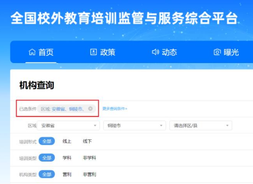Open the 铜陵市 city dropdown
Image resolution: width=253 pixels, height=184 pixels.
134,126
